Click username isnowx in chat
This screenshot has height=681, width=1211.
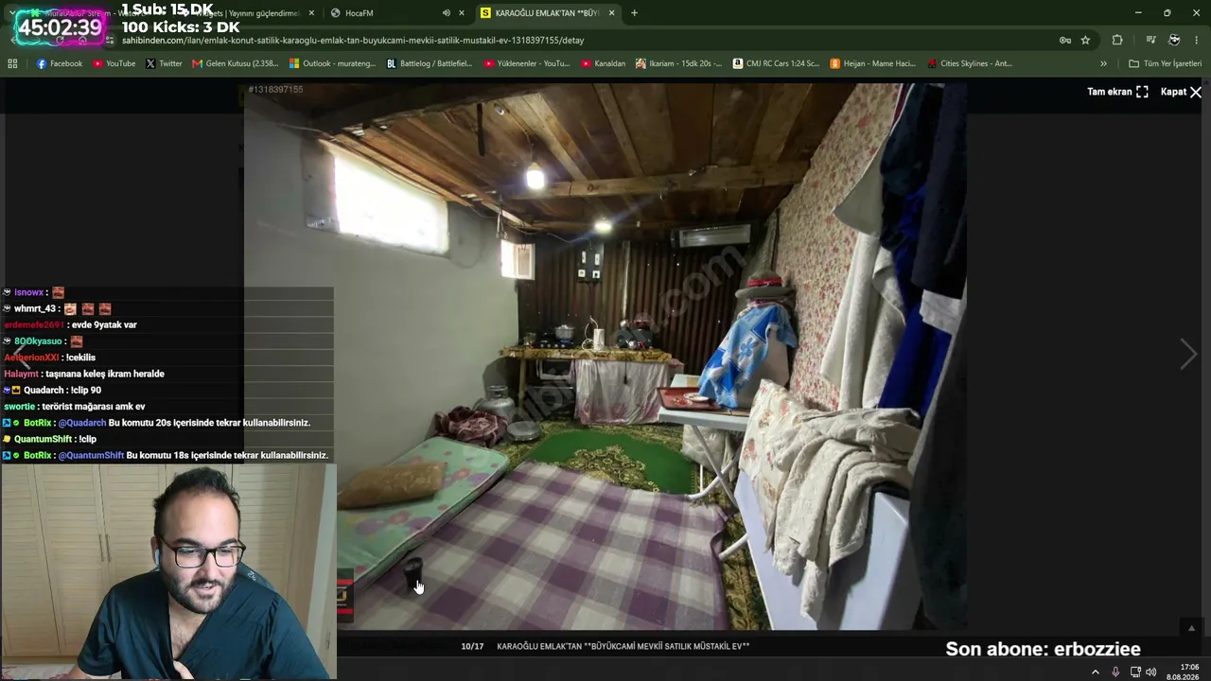point(28,293)
